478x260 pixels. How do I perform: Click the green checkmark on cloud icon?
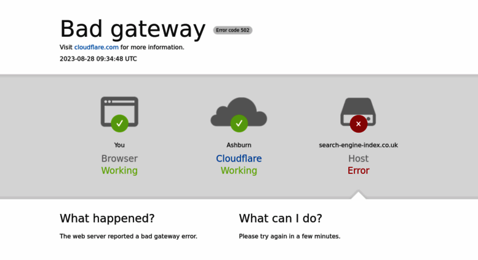239,124
